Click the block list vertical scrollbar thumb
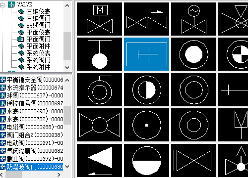Image resolution: width=248 pixels, height=178 pixels. click(x=67, y=115)
